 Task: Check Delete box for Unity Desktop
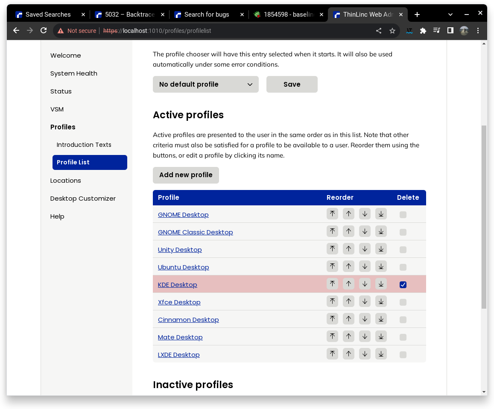(x=403, y=250)
